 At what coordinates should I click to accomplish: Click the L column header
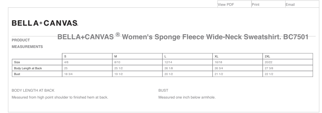point(188,56)
